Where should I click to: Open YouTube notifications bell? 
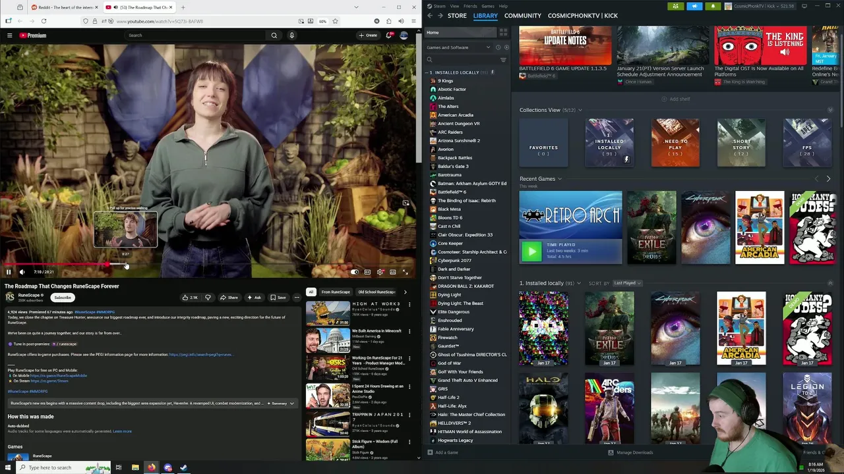click(x=389, y=35)
